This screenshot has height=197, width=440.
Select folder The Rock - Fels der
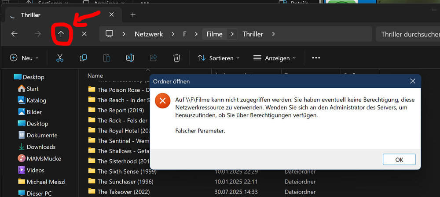pos(119,120)
